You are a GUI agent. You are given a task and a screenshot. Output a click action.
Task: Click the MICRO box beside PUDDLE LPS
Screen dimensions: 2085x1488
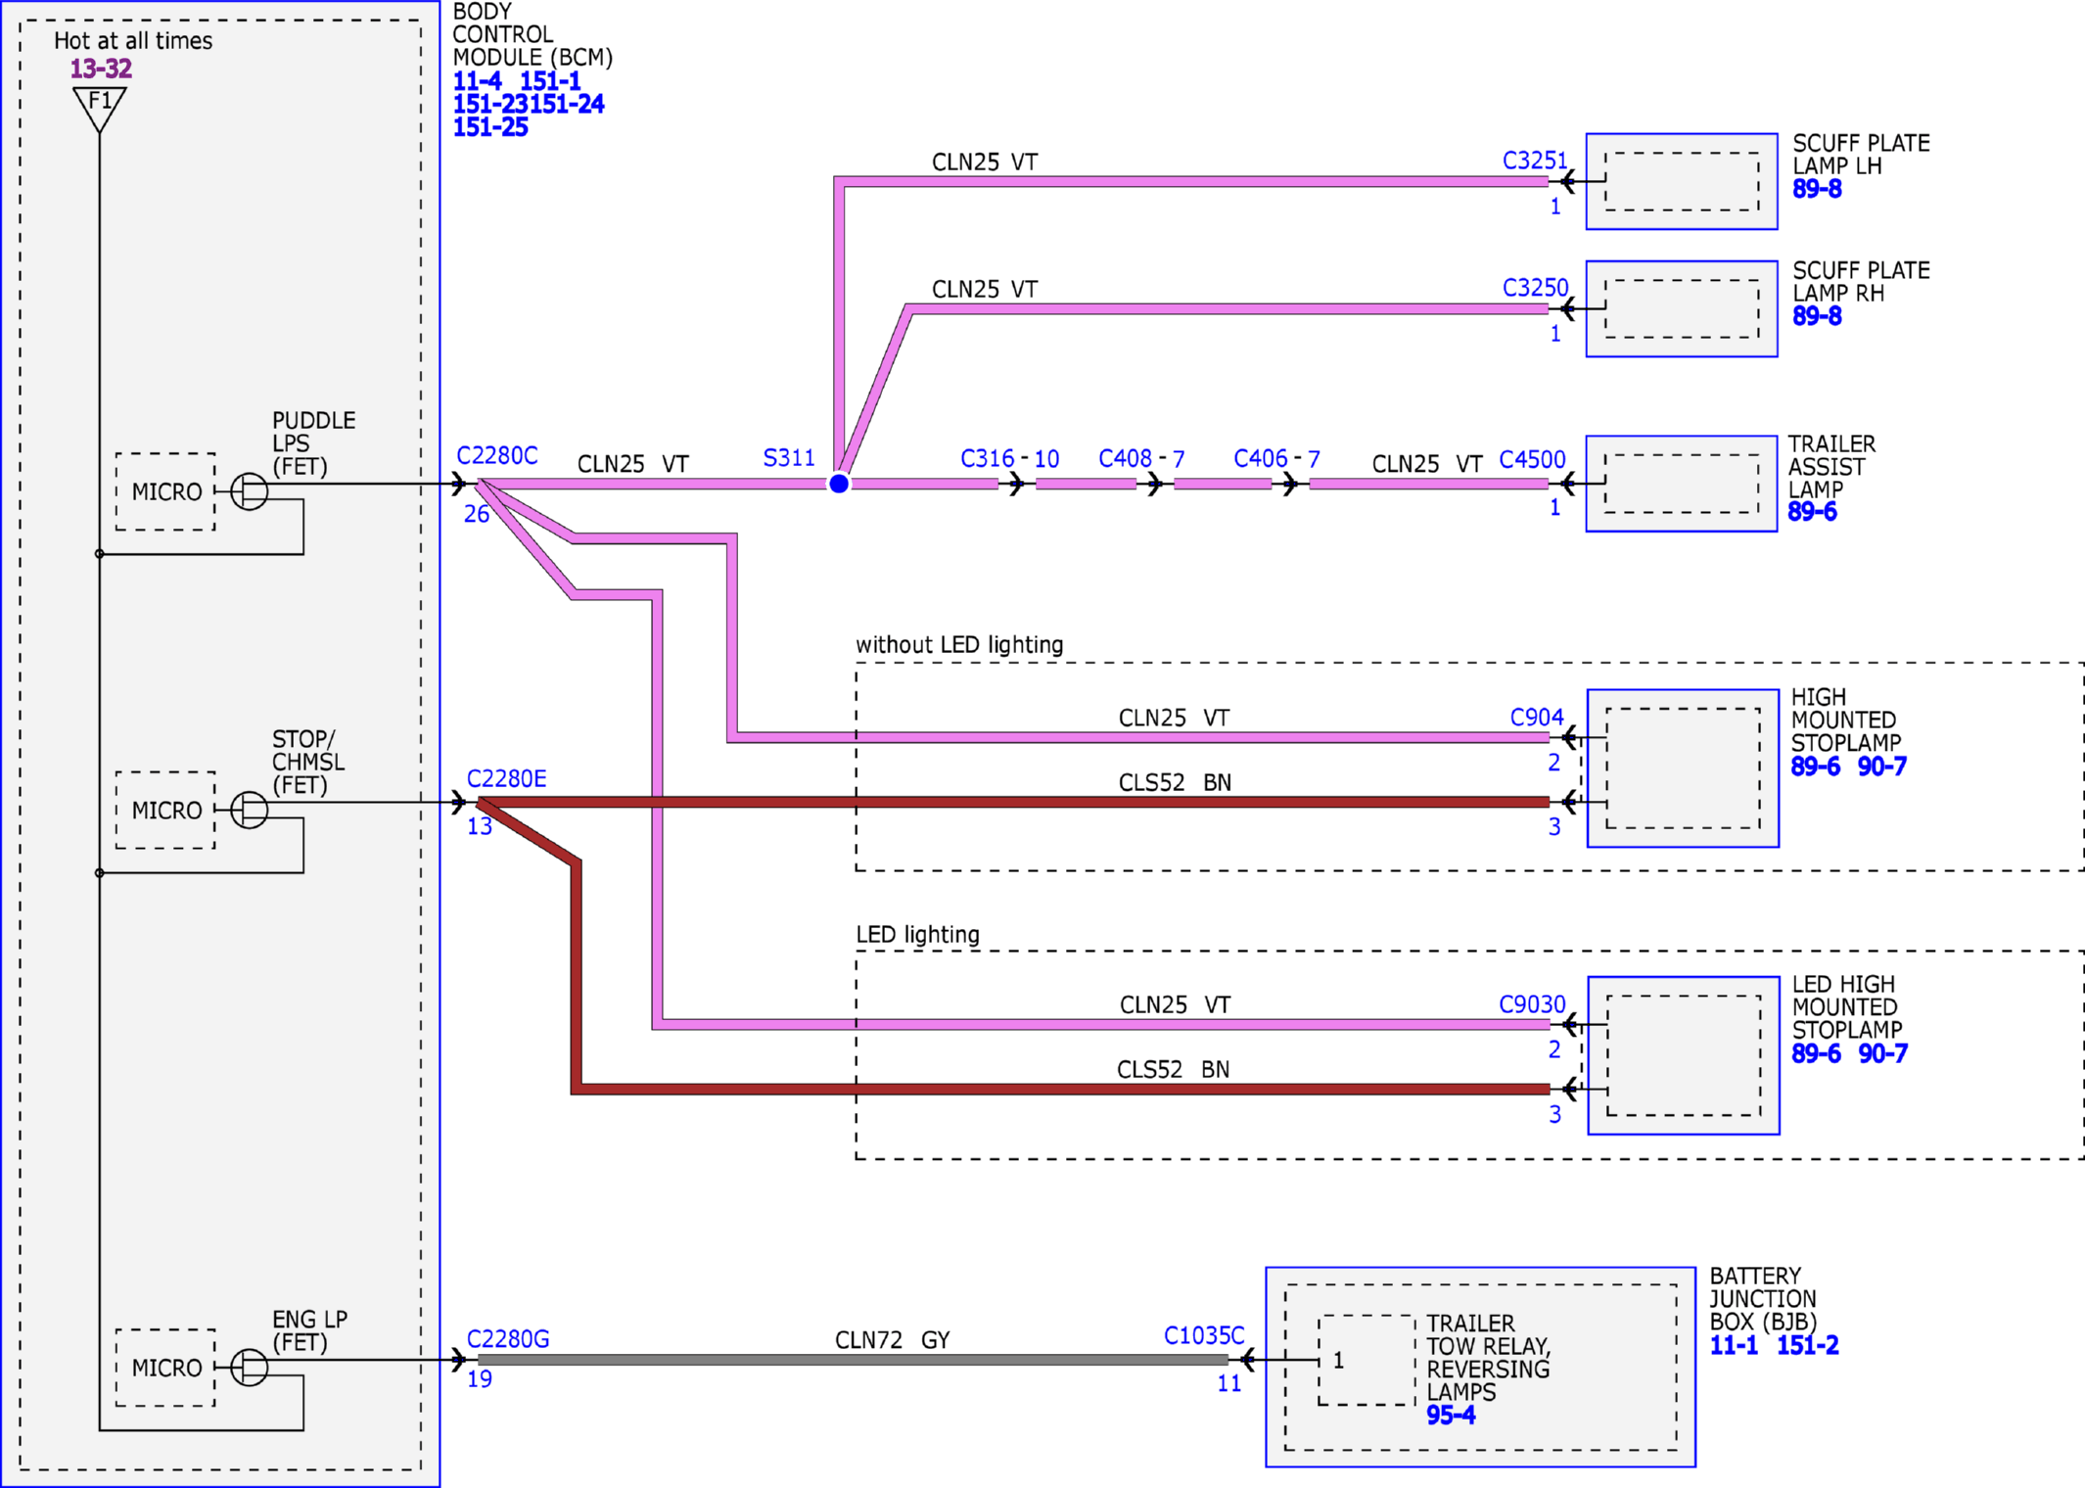(x=165, y=491)
